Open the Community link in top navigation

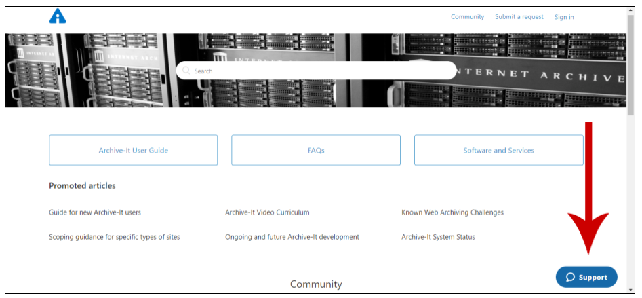click(467, 17)
